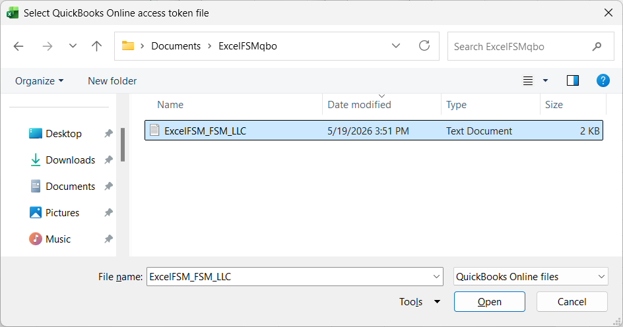This screenshot has height=327, width=623.
Task: Sort by the Type column header
Action: [456, 105]
